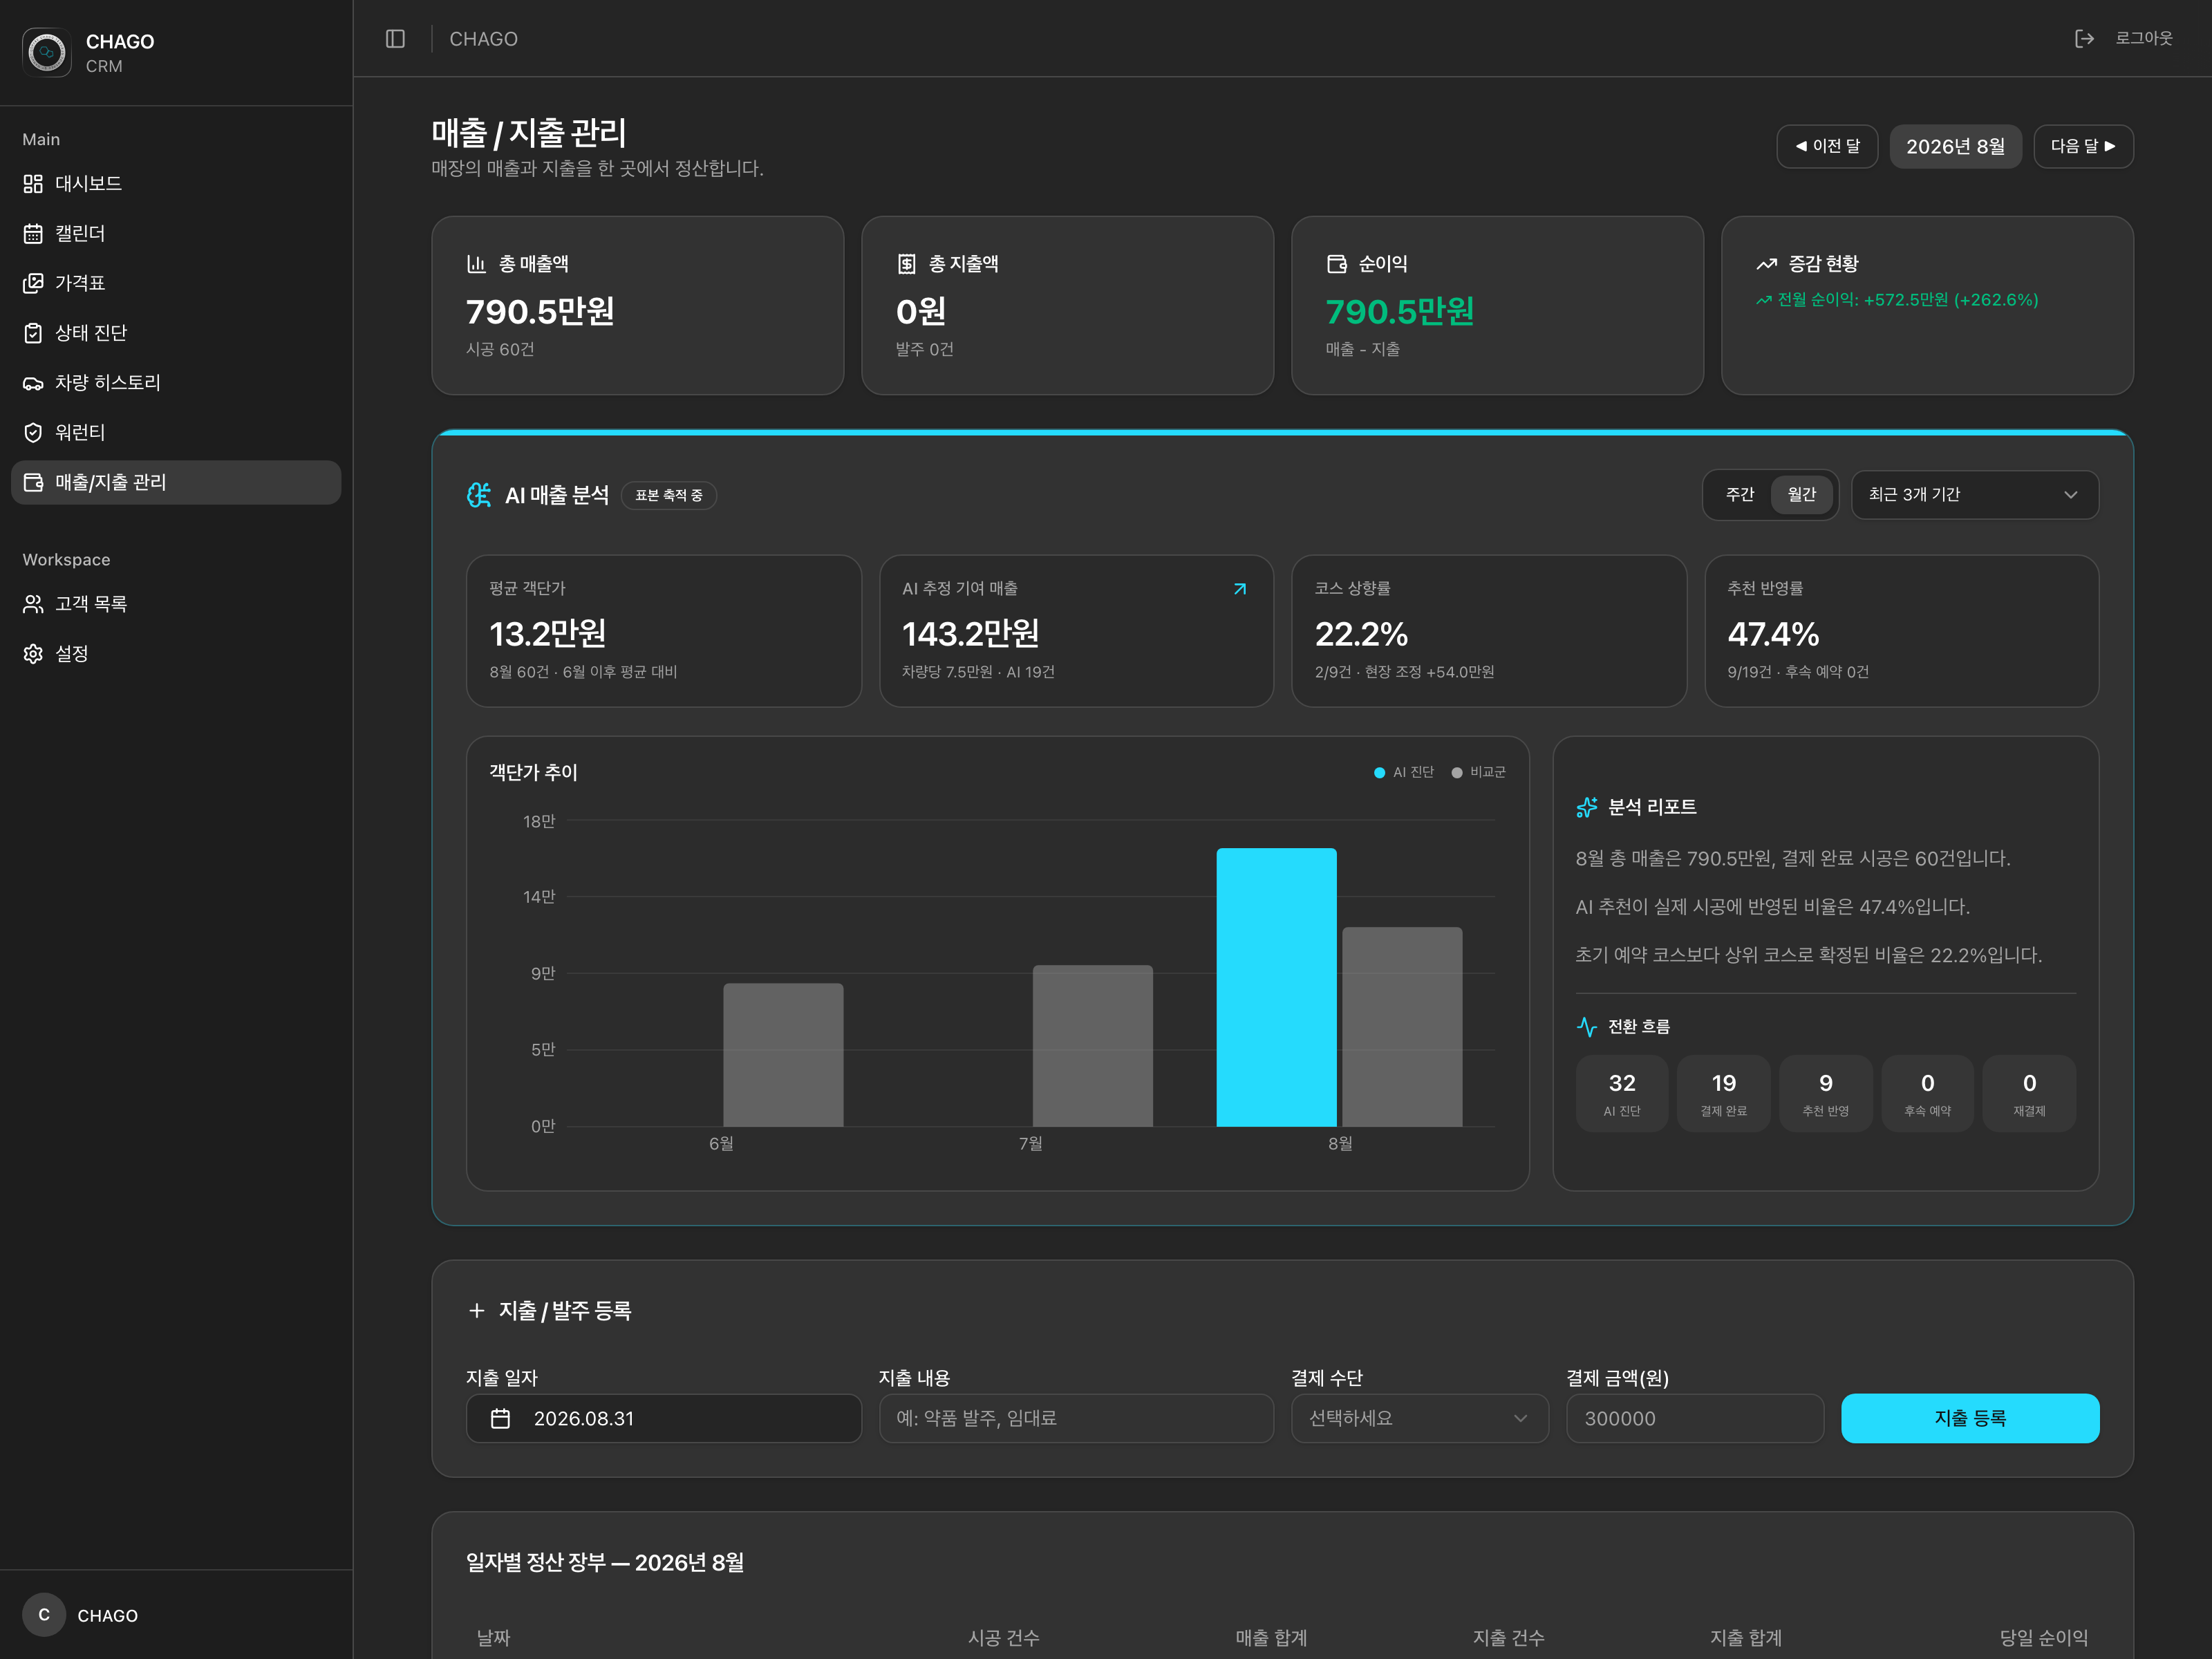
Task: Open 캘린더 in sidebar
Action: coord(176,234)
